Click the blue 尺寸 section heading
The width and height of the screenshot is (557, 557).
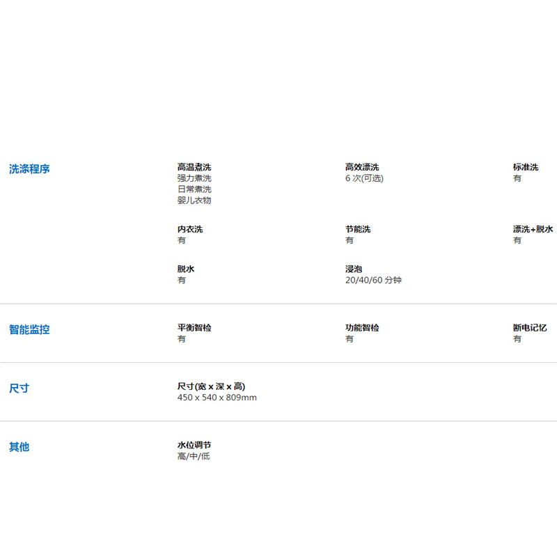point(19,389)
